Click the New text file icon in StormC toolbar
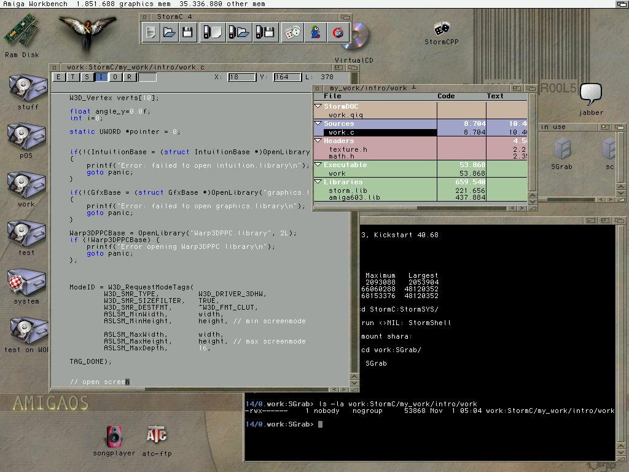 coord(151,33)
